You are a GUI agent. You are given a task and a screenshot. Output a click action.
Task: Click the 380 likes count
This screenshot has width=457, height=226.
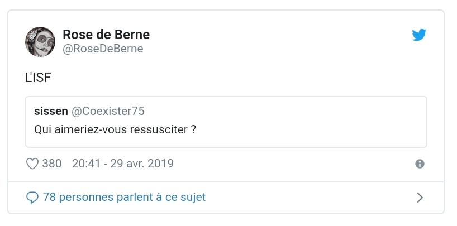pos(52,164)
